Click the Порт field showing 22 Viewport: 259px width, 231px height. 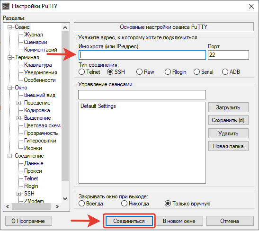pyautogui.click(x=228, y=55)
